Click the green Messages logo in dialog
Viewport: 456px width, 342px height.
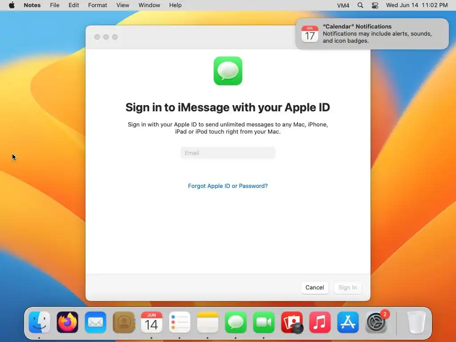click(x=228, y=71)
